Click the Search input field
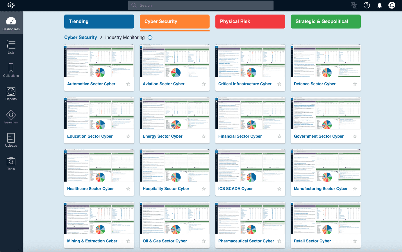 (201, 5)
